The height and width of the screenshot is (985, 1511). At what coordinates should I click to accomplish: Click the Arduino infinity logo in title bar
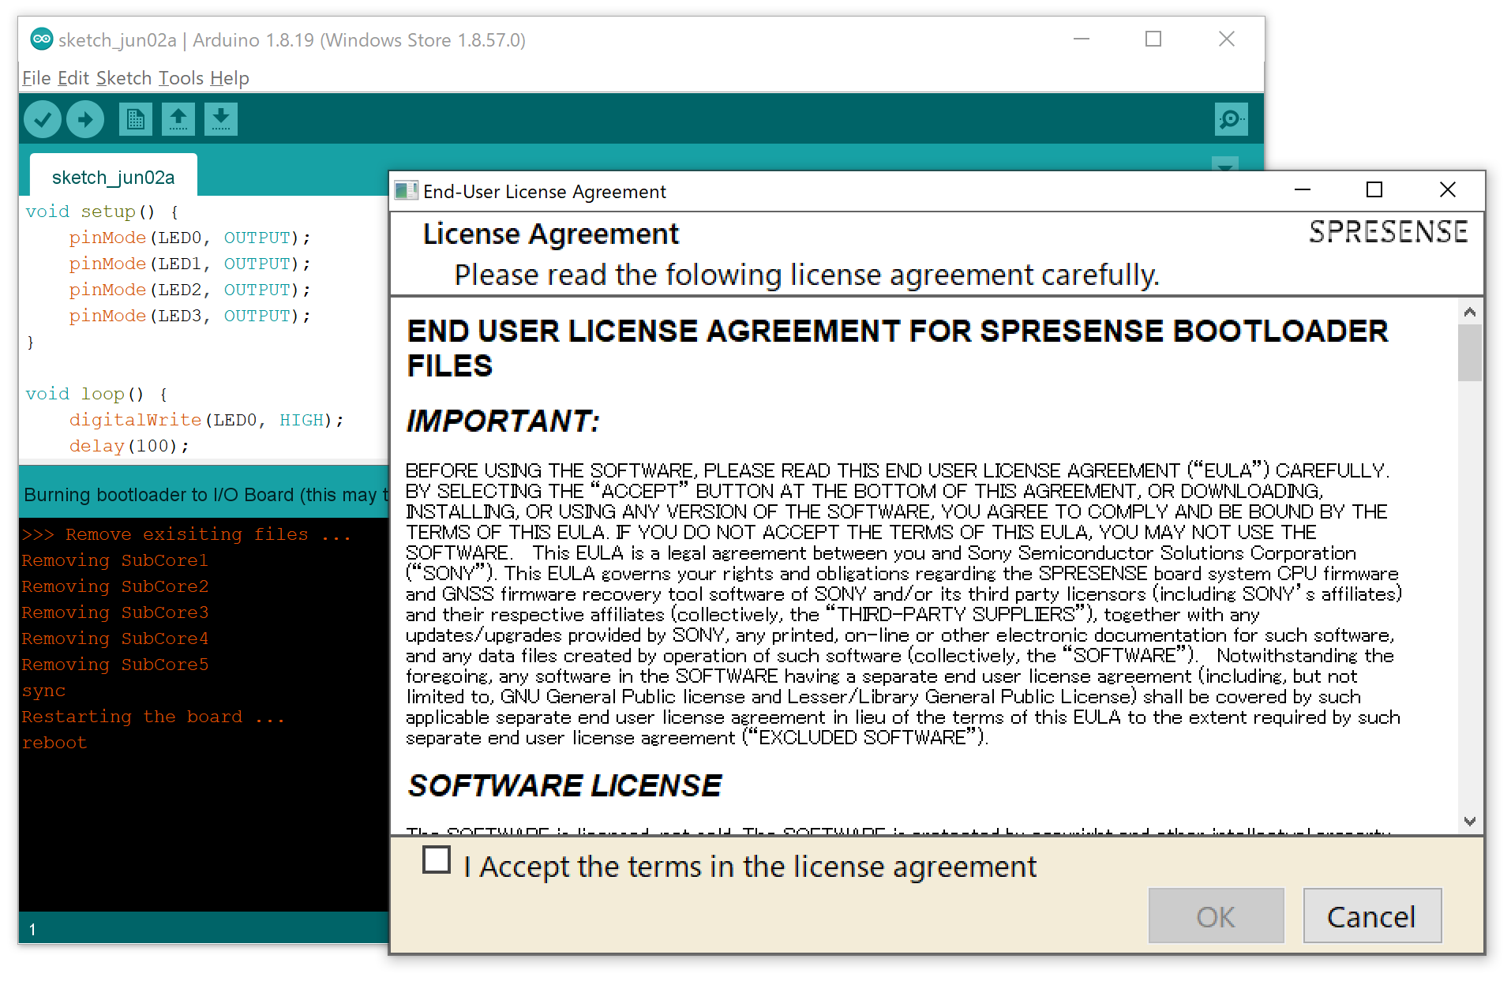coord(42,39)
